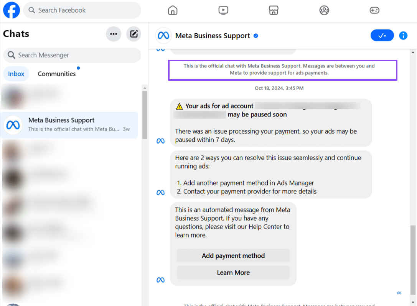Open the Facebook logo home link

tap(12, 10)
